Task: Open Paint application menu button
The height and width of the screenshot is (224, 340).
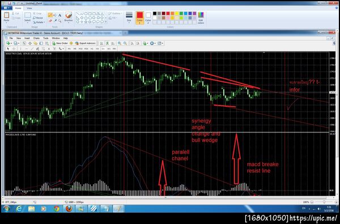Action: [x=6, y=8]
